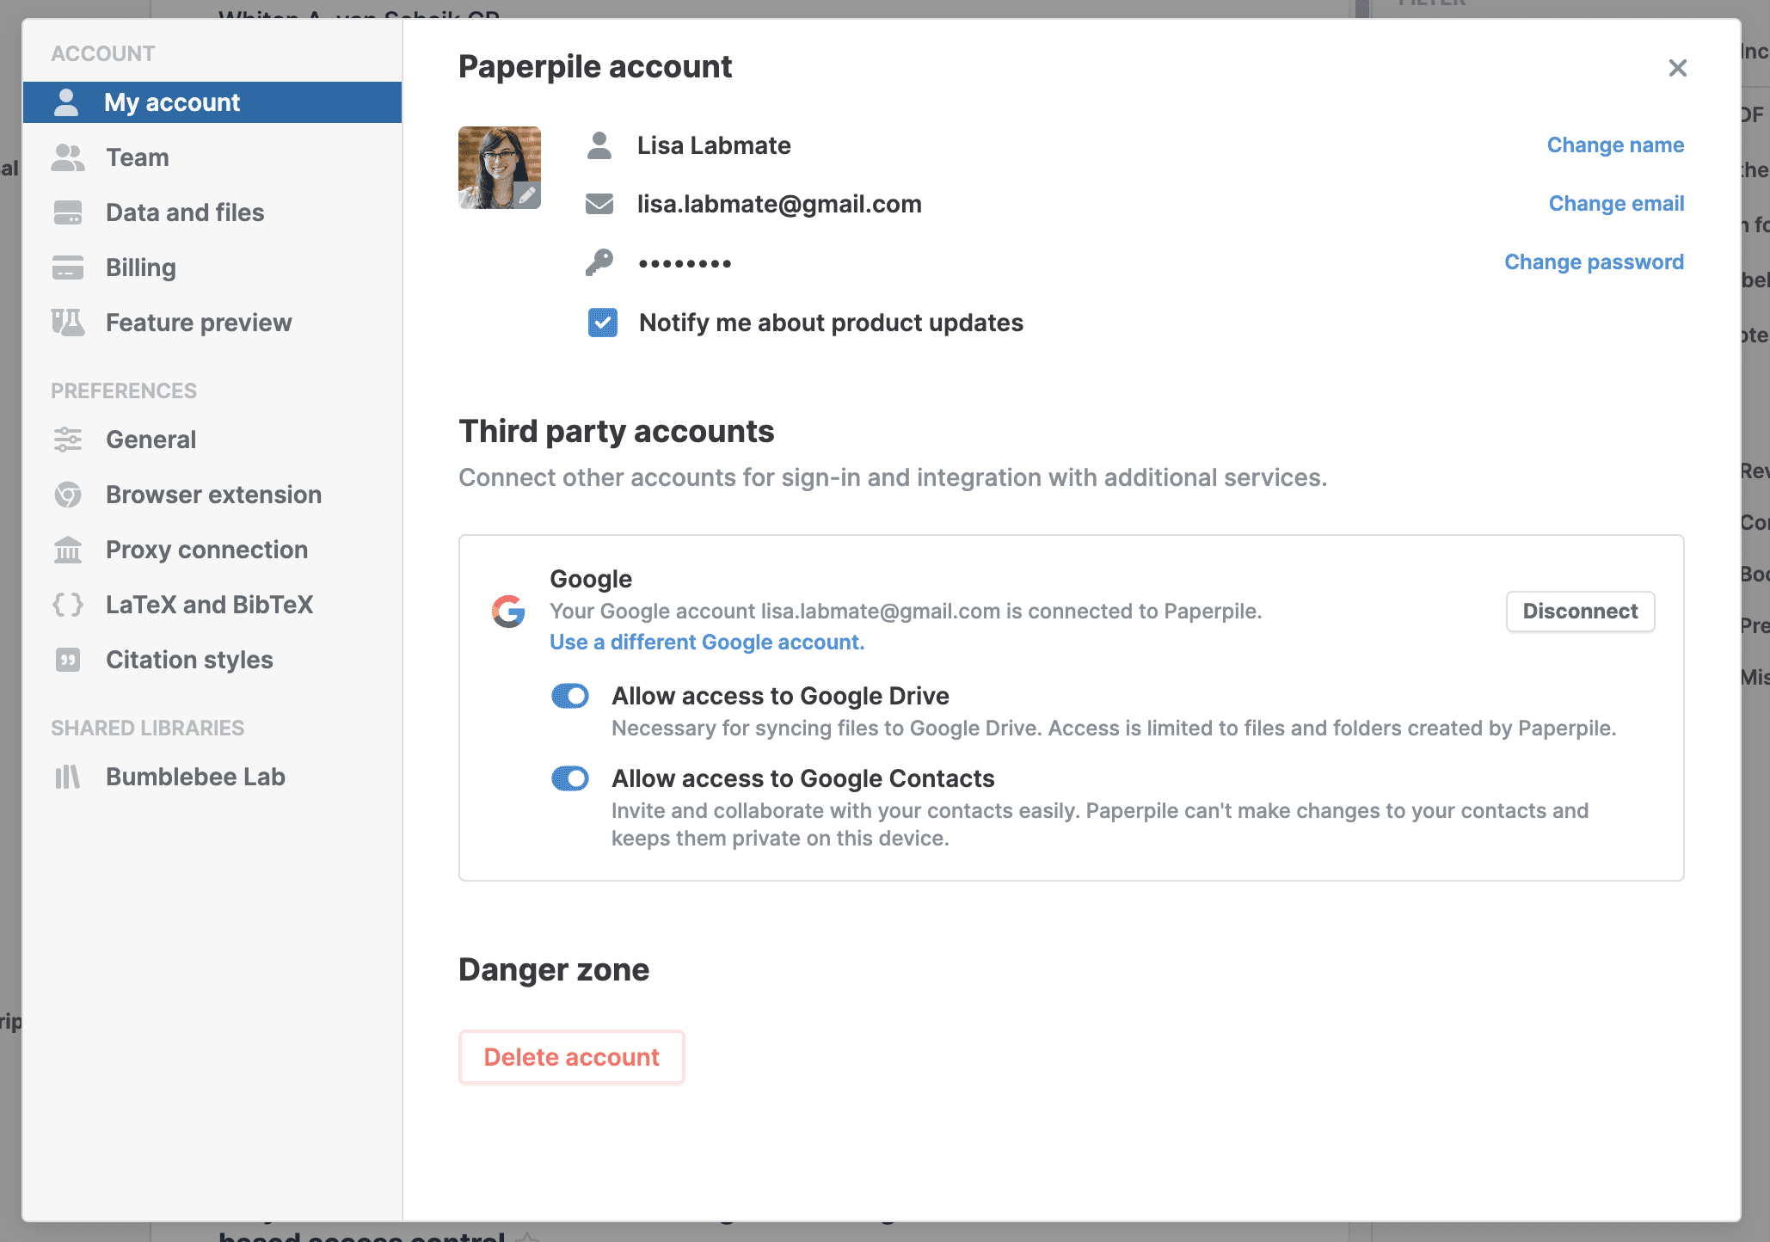
Task: Click the name text Lisa Labmate
Action: [x=714, y=145]
